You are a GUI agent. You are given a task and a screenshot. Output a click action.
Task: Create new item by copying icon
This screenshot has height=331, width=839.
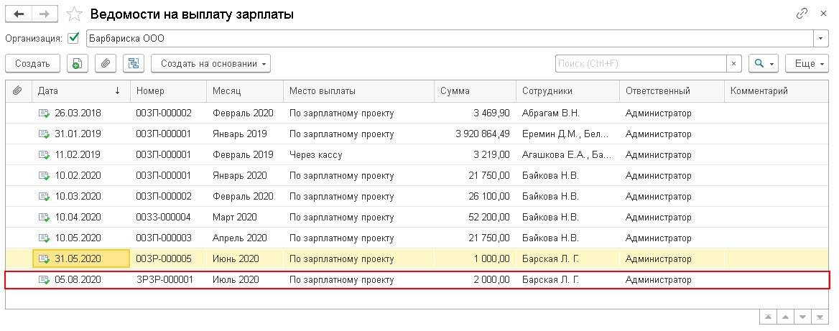coord(77,64)
